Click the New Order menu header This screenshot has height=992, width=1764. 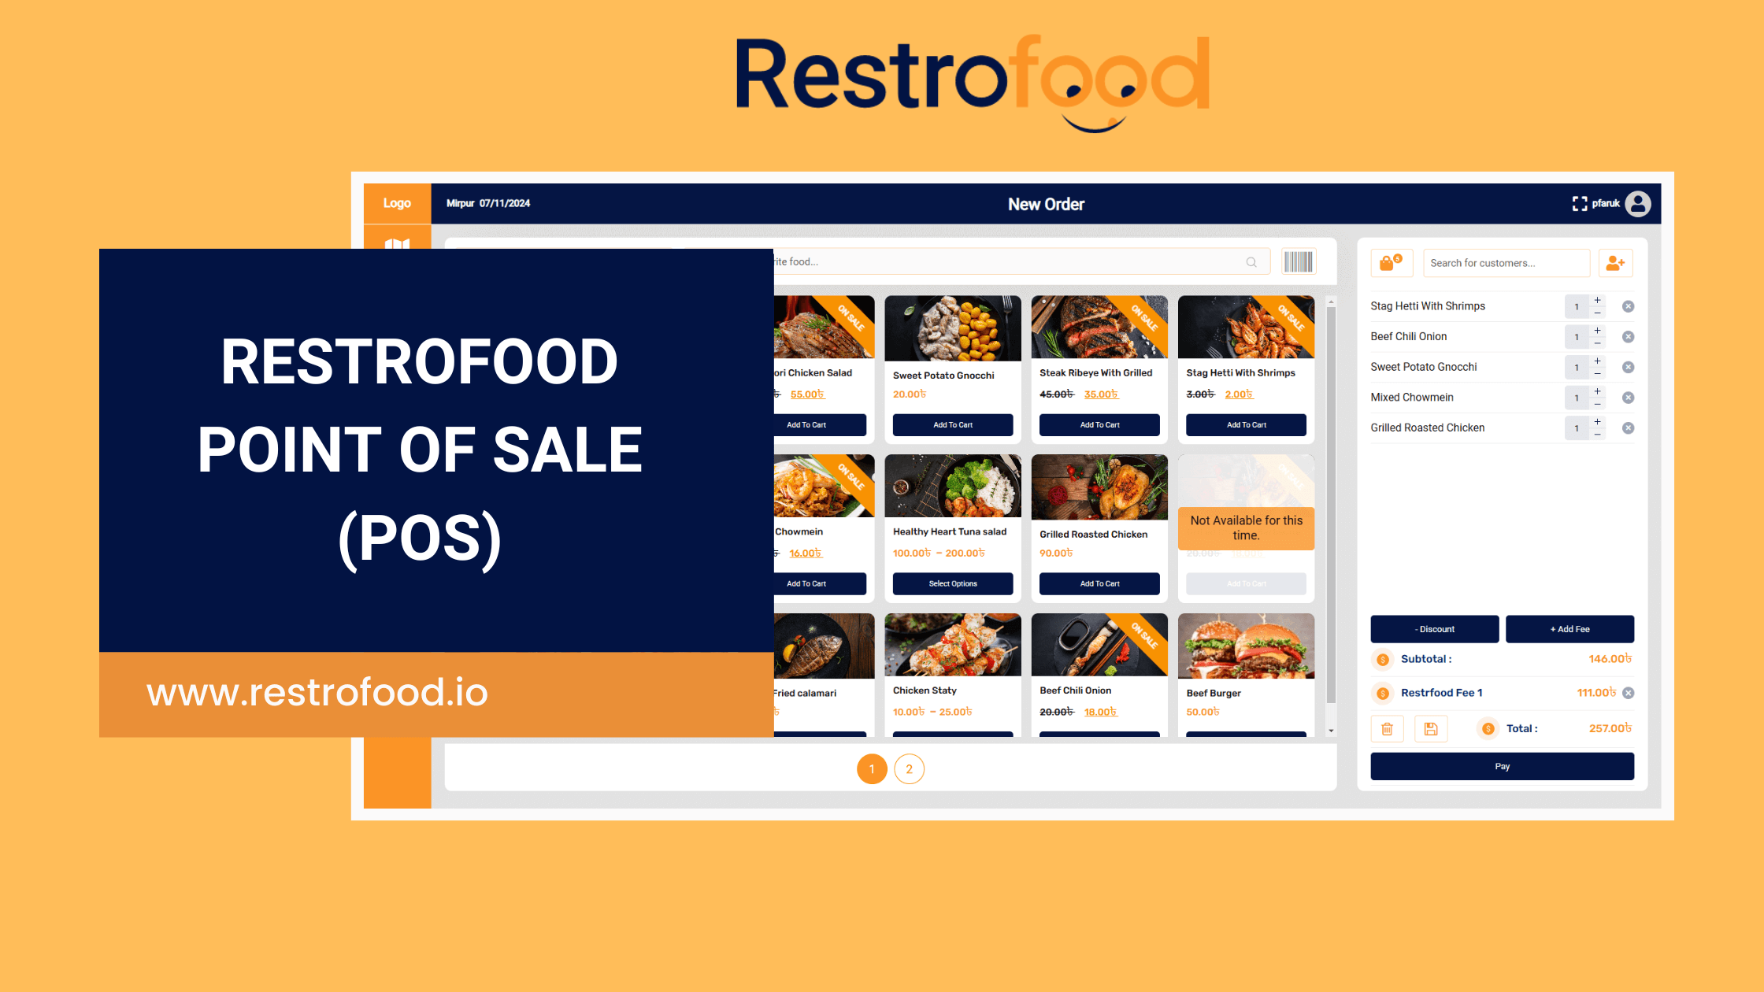[x=1047, y=203]
